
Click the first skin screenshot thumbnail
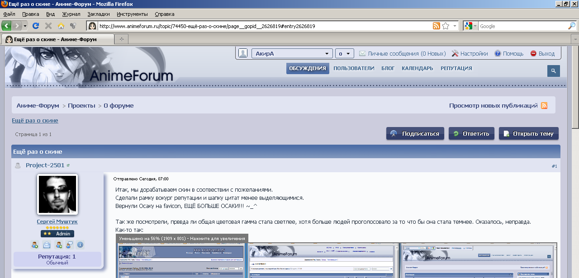coord(181,261)
